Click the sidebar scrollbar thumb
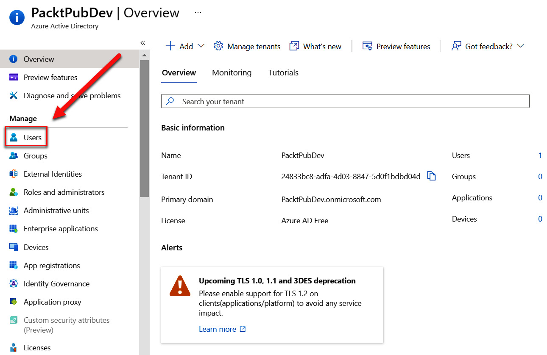Image resolution: width=547 pixels, height=355 pixels. 144,128
